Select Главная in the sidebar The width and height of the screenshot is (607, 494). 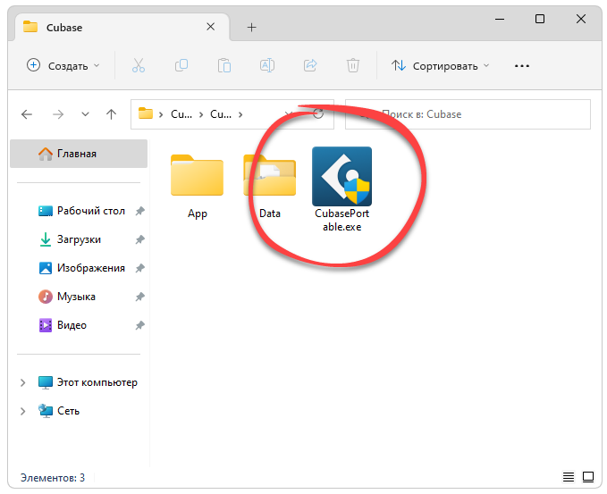(78, 154)
